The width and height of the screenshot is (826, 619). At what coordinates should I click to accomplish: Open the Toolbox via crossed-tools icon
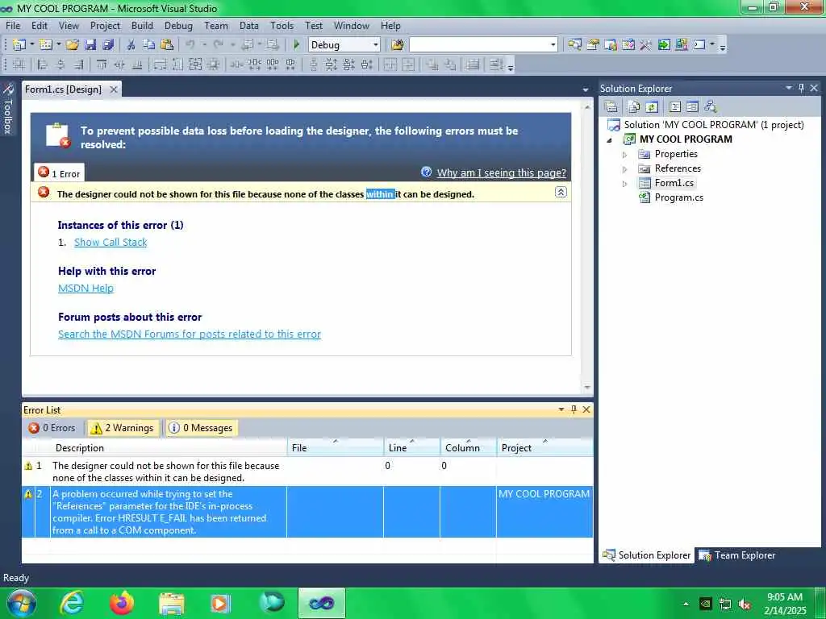click(646, 45)
